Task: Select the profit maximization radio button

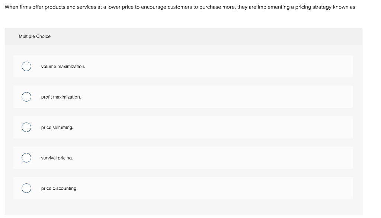Action: click(26, 97)
